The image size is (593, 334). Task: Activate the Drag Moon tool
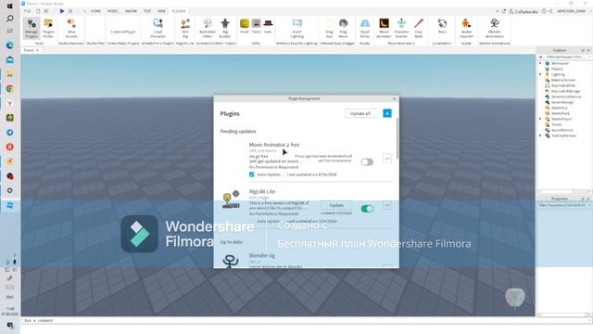pyautogui.click(x=343, y=29)
